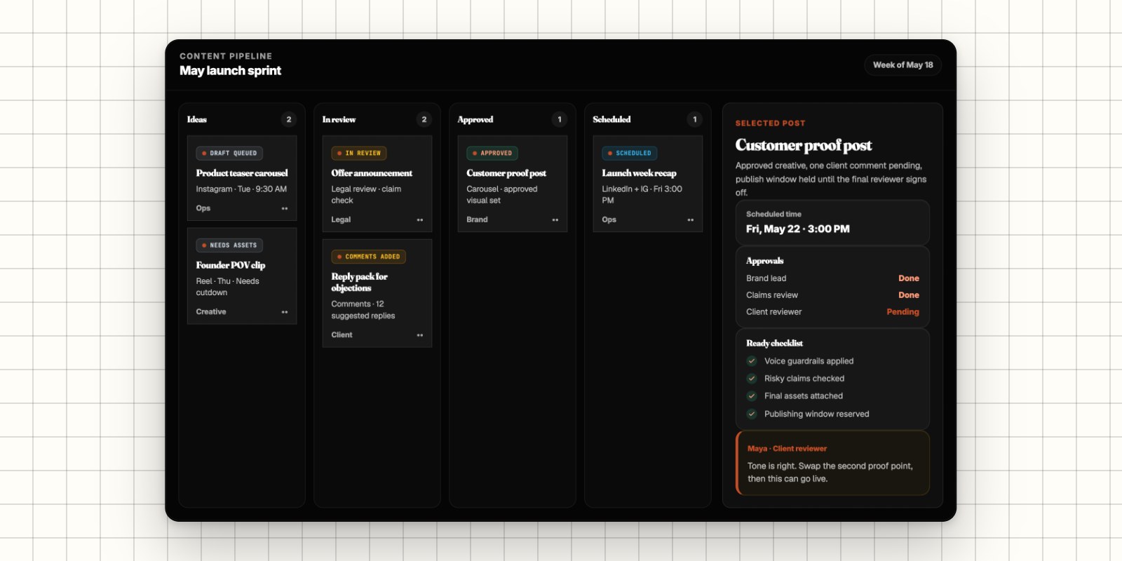The image size is (1122, 561).
Task: Click the Brand owner tag on Customer proof post
Action: [477, 220]
